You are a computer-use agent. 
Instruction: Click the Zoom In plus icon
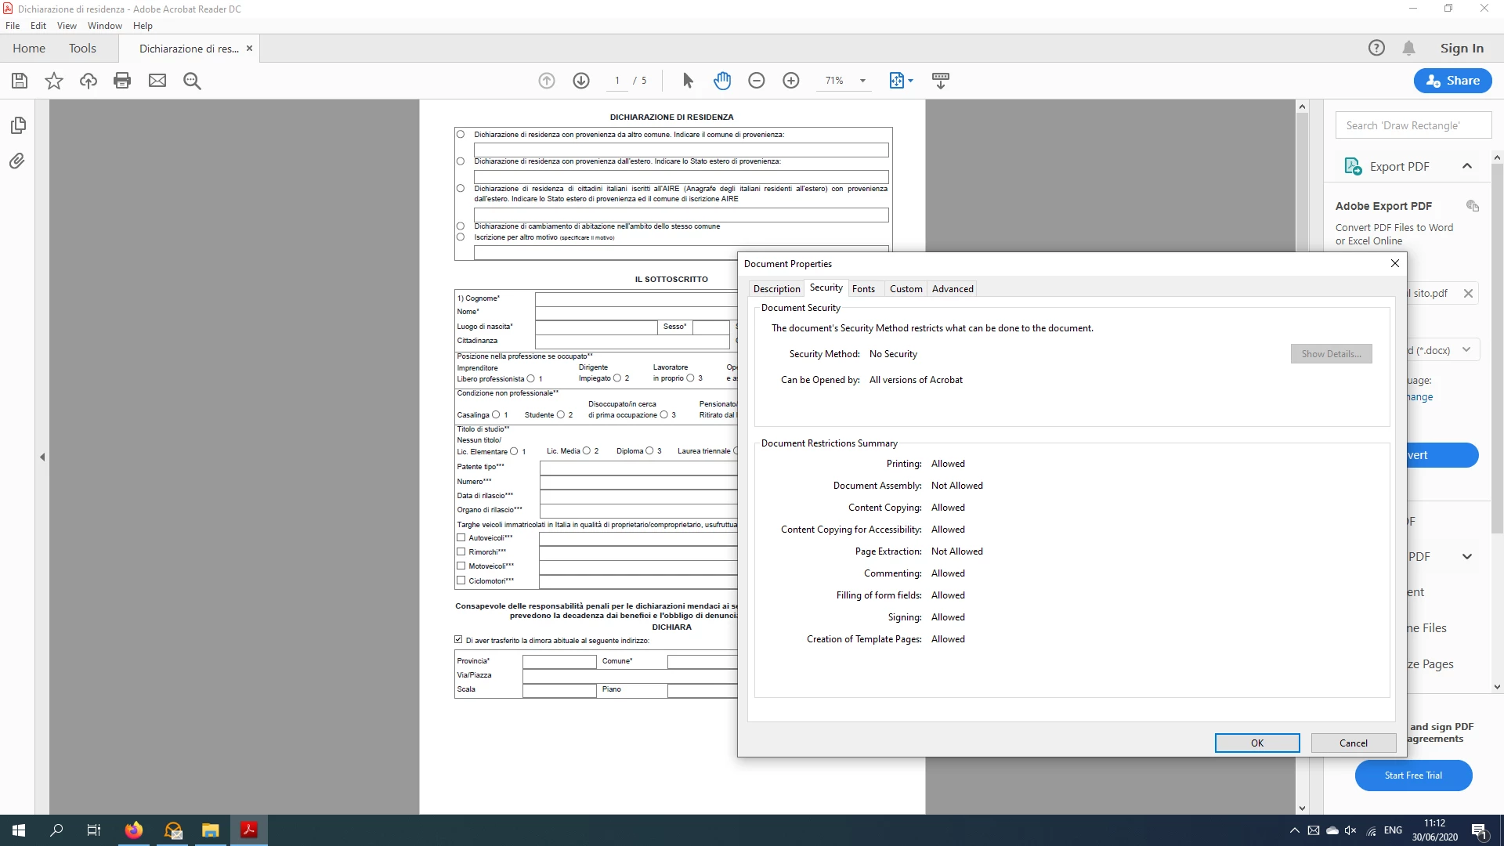[x=791, y=81]
